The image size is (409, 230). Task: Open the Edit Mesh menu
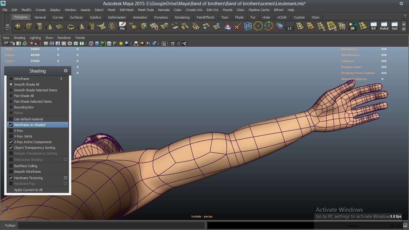126,10
